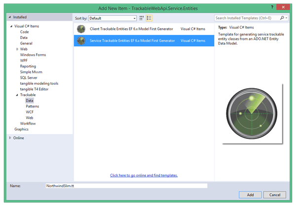Image resolution: width=296 pixels, height=207 pixels.
Task: Click Client Trackable Entities radar icon
Action: tap(81, 29)
